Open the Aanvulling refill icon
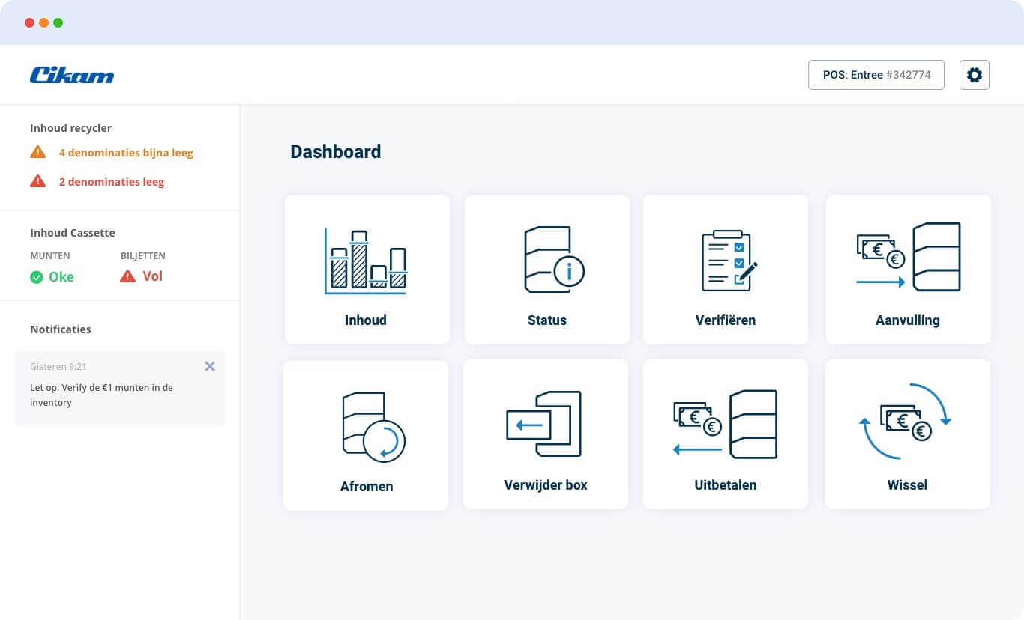This screenshot has width=1024, height=620. coord(908,258)
